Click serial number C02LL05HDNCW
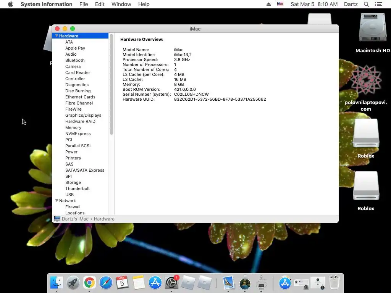This screenshot has width=391, height=293. (191, 94)
